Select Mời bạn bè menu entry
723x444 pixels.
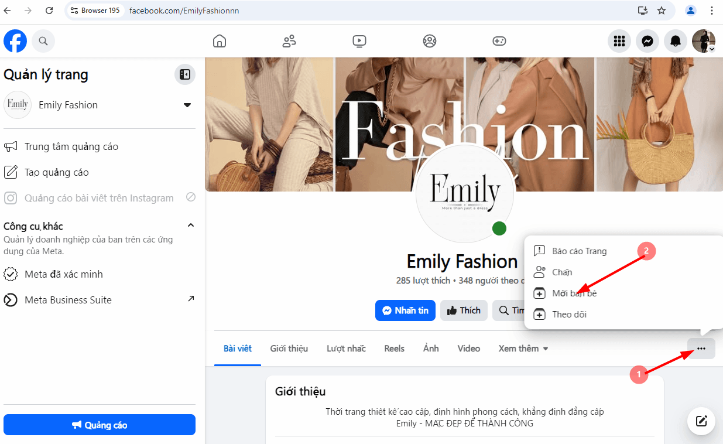pos(623,293)
